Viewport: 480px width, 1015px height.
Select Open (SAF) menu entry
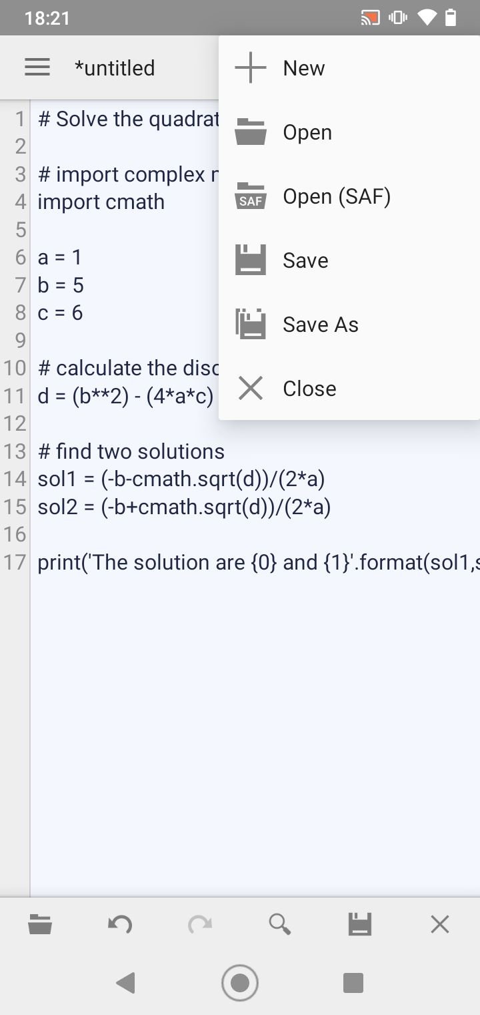[x=349, y=196]
